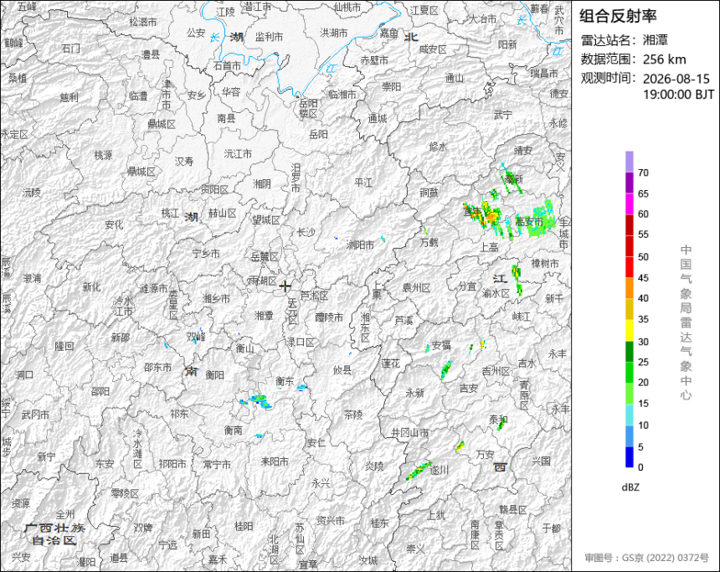Viewport: 720px width, 572px height.
Task: Click the radar station cross marker near 雨湖区
Action: click(x=285, y=286)
